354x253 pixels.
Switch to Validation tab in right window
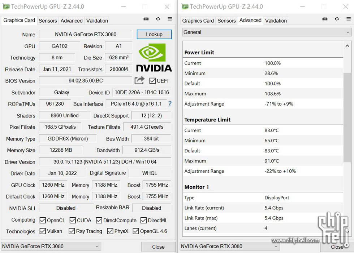[276, 21]
